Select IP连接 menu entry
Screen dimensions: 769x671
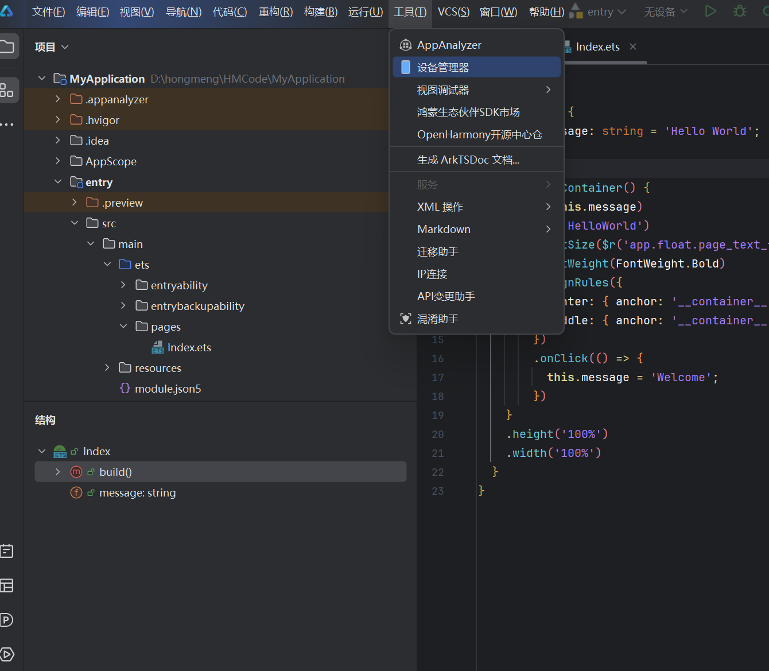[x=477, y=274]
